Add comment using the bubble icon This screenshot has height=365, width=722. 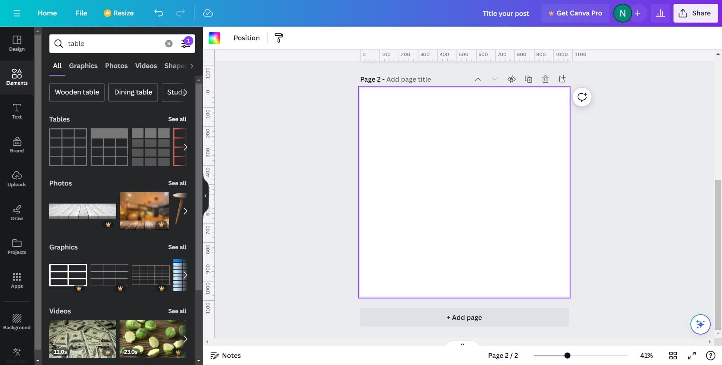(x=582, y=97)
